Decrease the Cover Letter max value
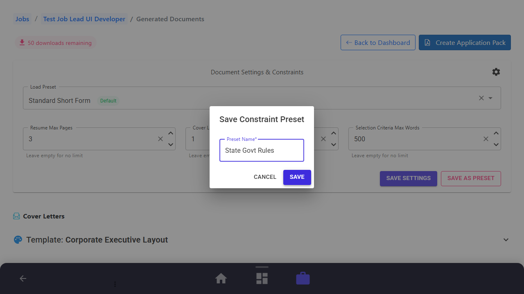The image size is (524, 294). (x=334, y=145)
